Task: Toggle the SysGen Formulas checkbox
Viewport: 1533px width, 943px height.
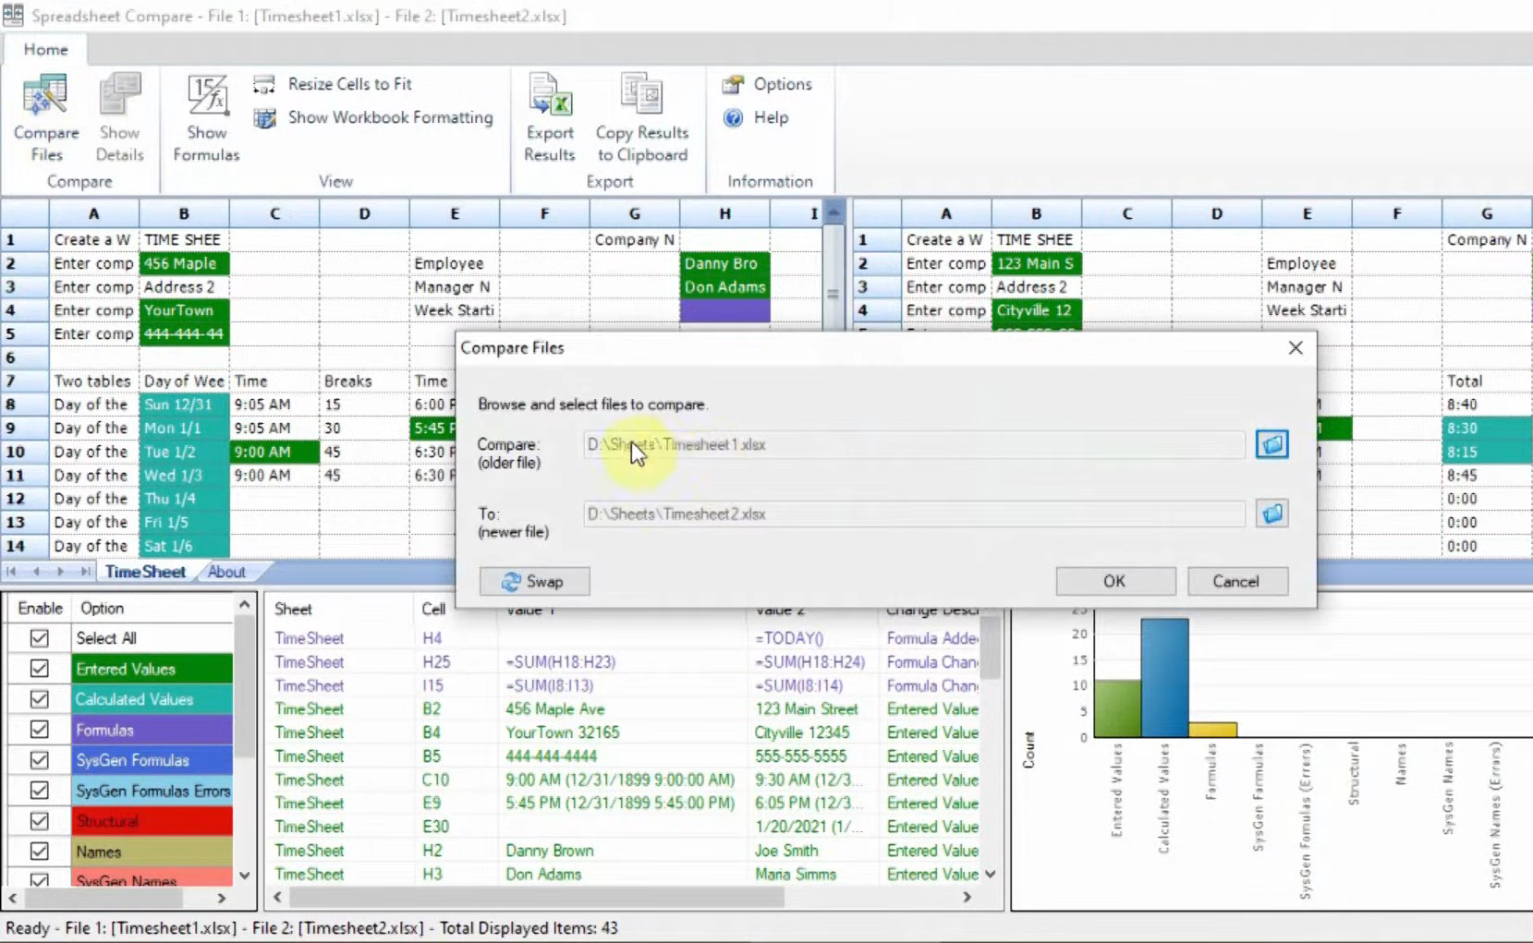Action: point(39,760)
